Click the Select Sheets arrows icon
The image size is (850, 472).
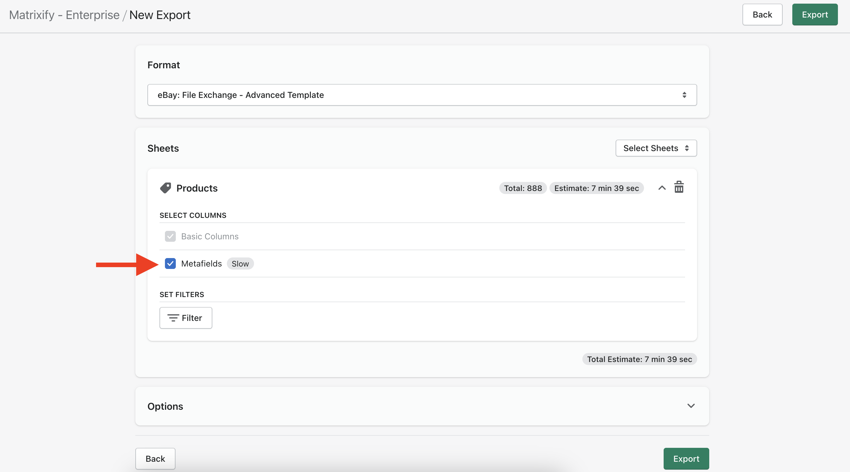[687, 148]
